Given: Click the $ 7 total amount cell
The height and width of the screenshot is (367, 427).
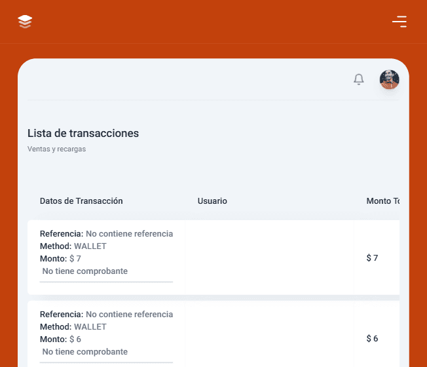Looking at the screenshot, I should [372, 258].
